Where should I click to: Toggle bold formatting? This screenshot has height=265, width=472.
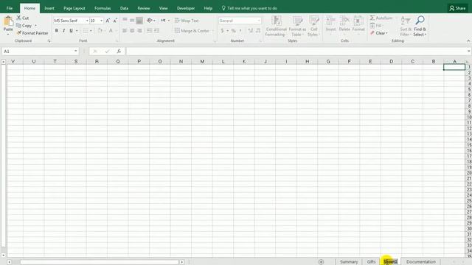coord(56,30)
